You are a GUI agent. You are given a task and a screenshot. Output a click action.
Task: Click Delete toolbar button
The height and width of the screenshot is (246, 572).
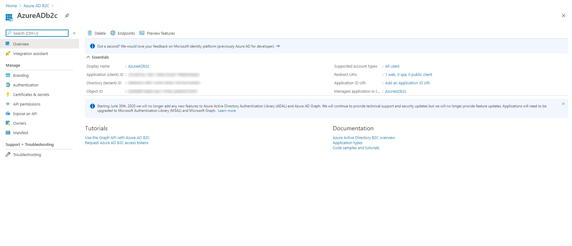pyautogui.click(x=96, y=33)
